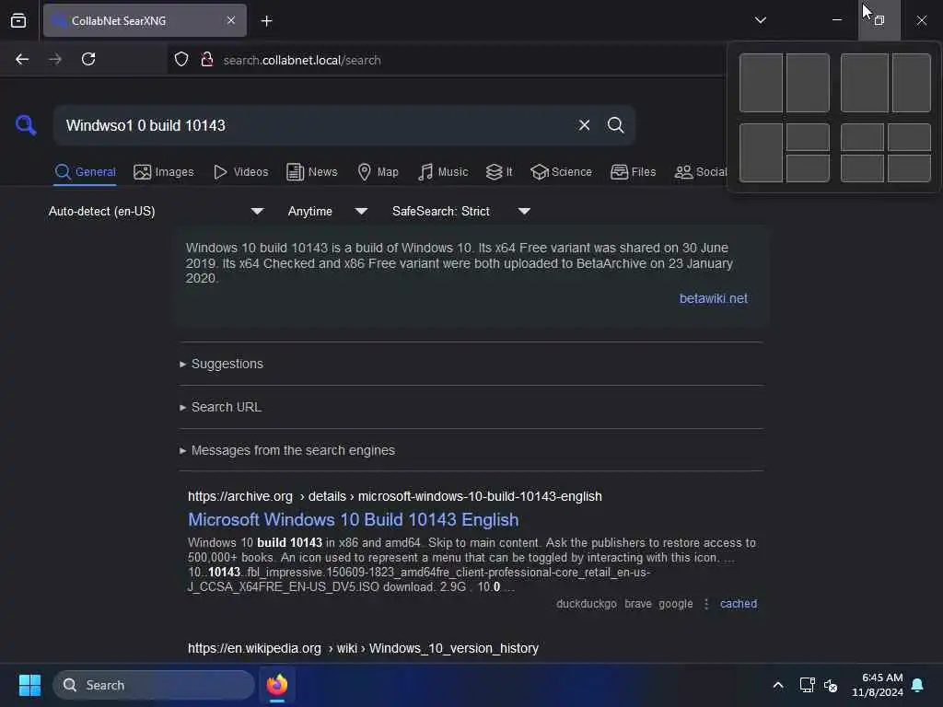
Task: Open the recent tabs icon at the left of the tab strip
Action: (x=18, y=20)
